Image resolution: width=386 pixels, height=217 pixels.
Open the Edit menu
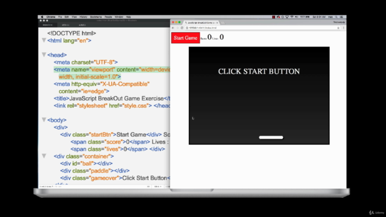click(67, 17)
